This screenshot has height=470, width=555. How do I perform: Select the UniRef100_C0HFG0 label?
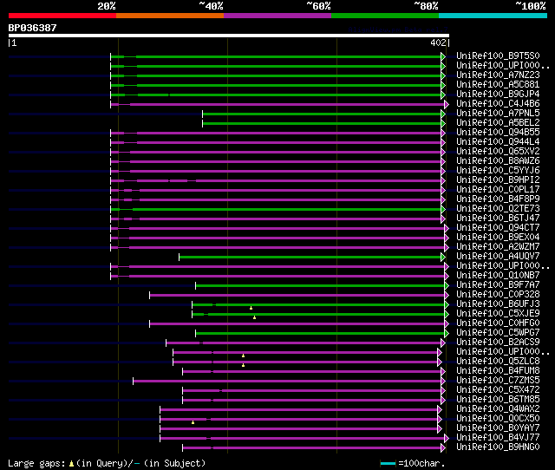(x=498, y=323)
